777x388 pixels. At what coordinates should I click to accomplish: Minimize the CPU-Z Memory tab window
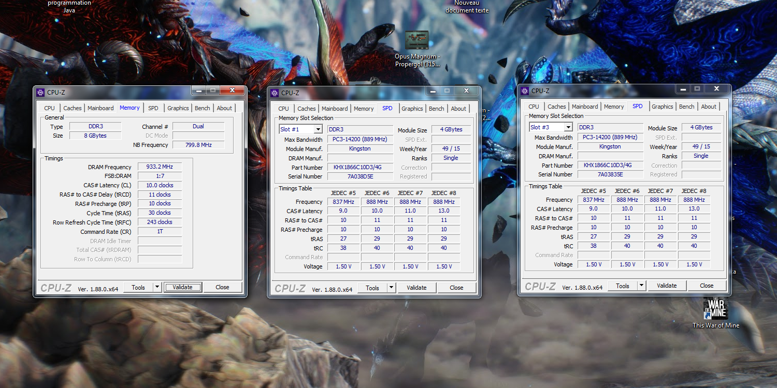tap(198, 91)
